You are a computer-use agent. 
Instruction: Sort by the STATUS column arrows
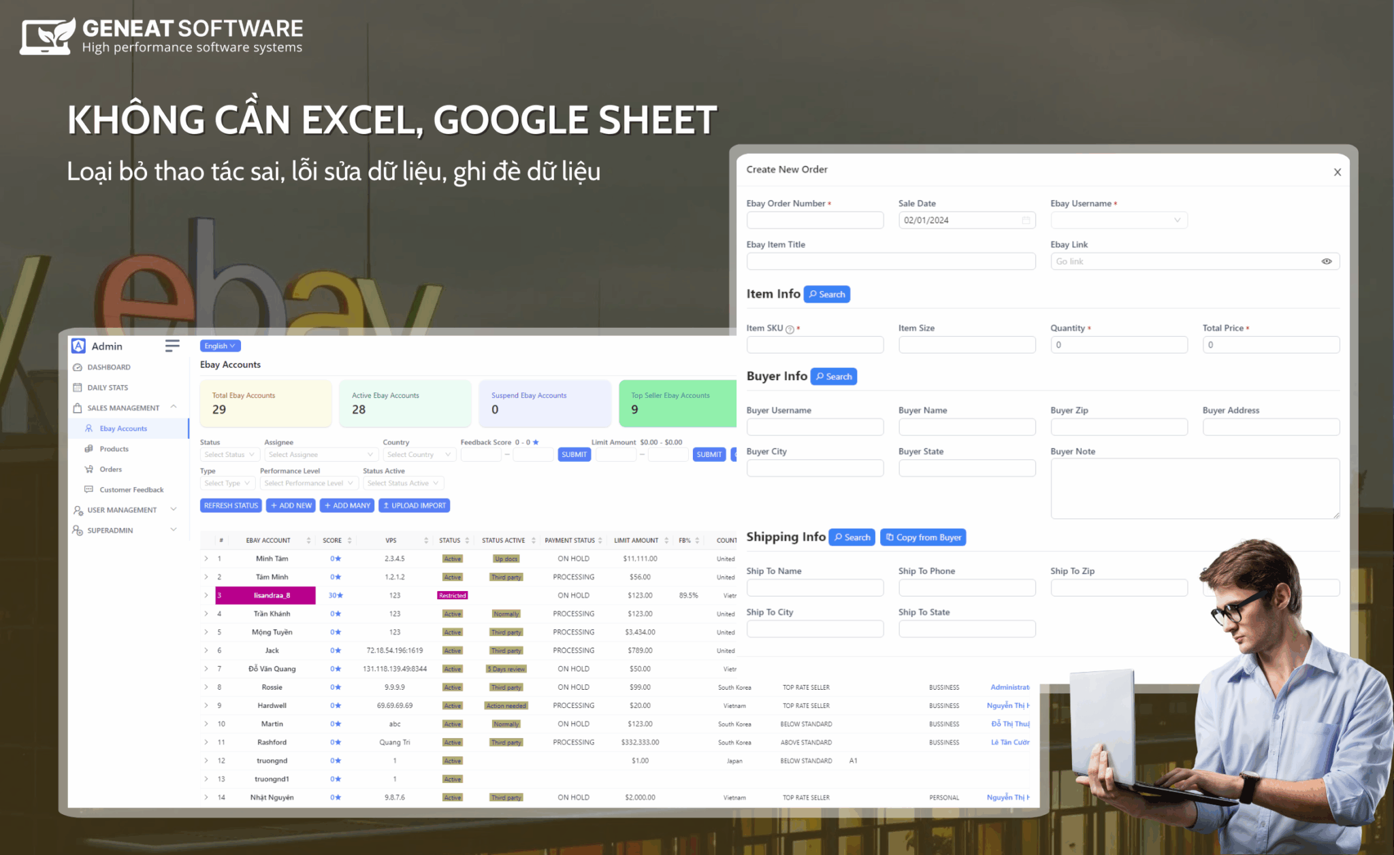(467, 541)
